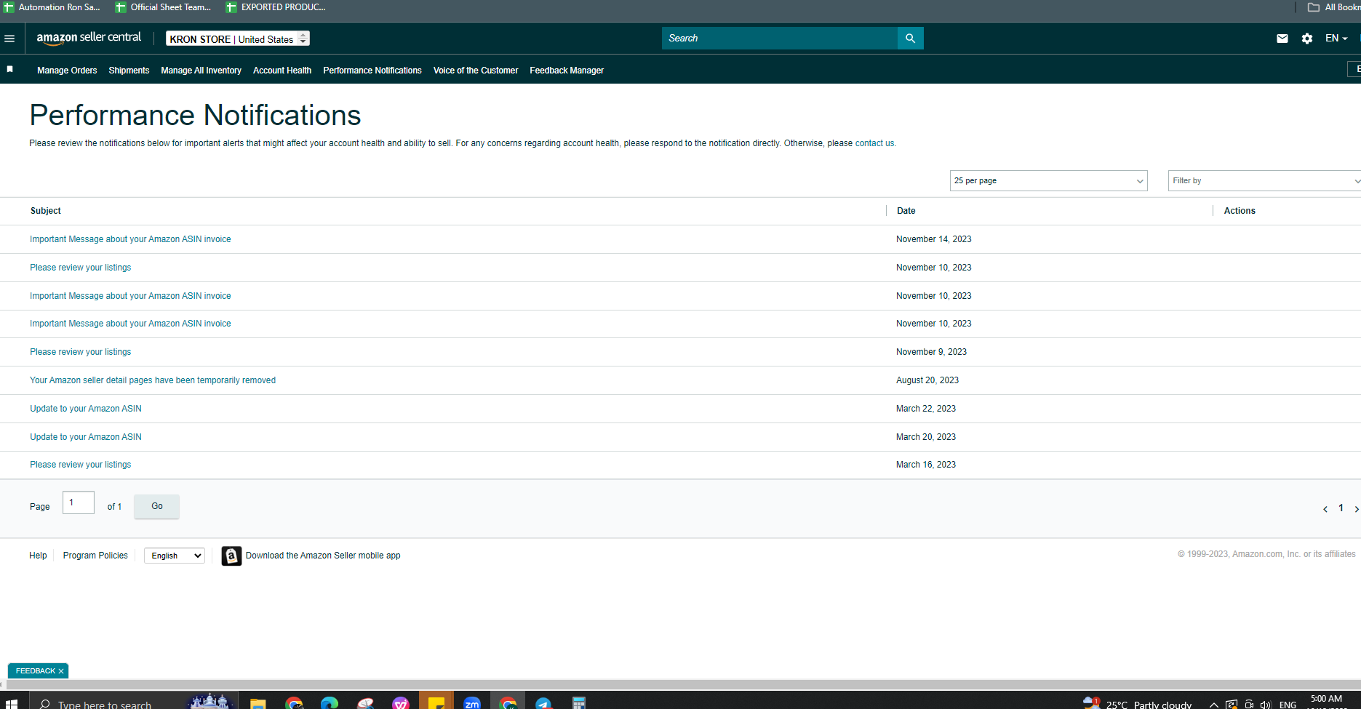Show hidden system tray icons
1361x709 pixels.
pos(1213,705)
